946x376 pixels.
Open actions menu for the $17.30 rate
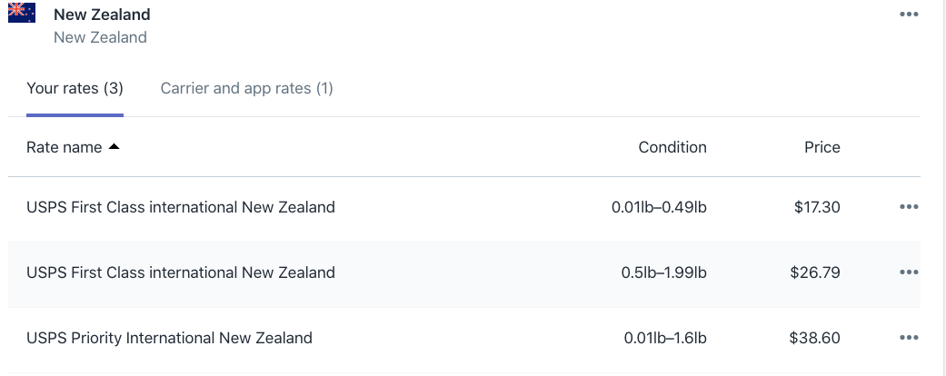click(909, 207)
